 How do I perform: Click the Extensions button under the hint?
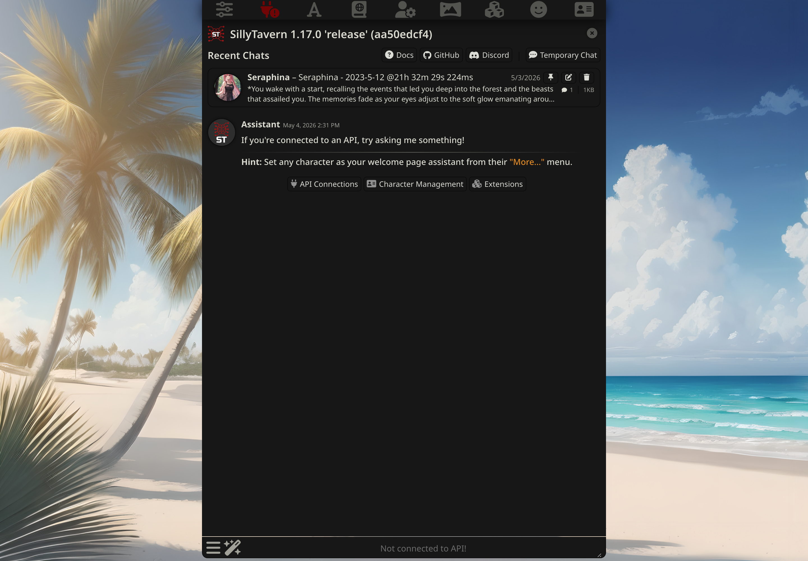497,184
